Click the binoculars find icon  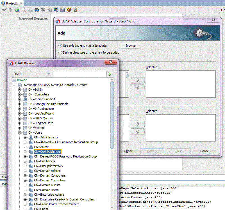click(x=37, y=10)
